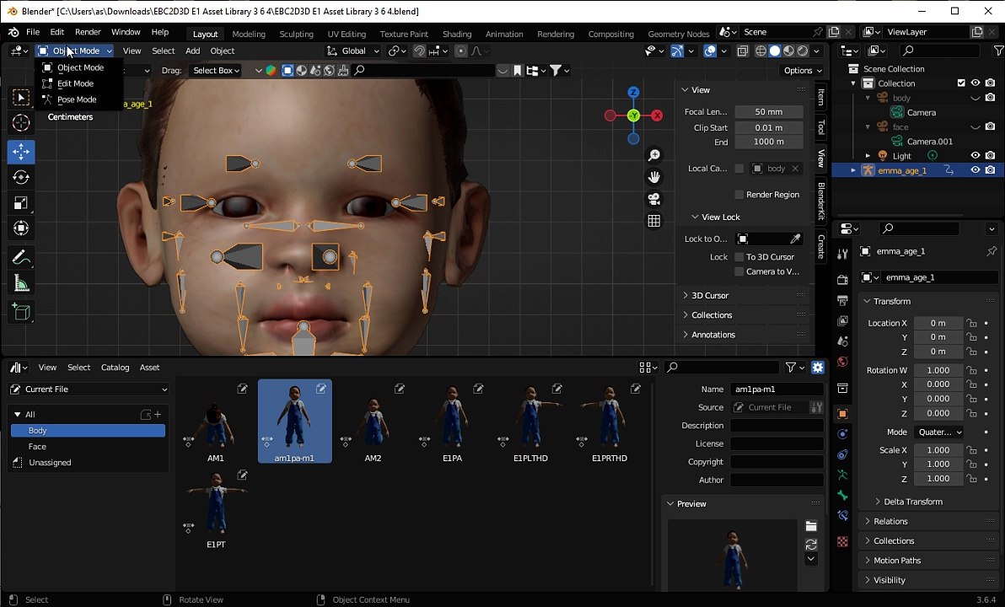Image resolution: width=1005 pixels, height=607 pixels.
Task: Select the Select Box tool in the toolbar
Action: 20,98
